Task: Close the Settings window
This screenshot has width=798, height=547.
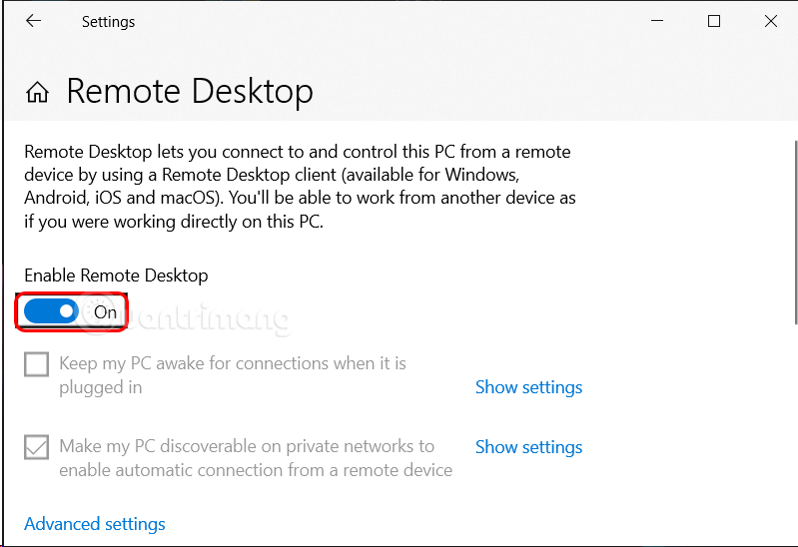Action: (771, 21)
